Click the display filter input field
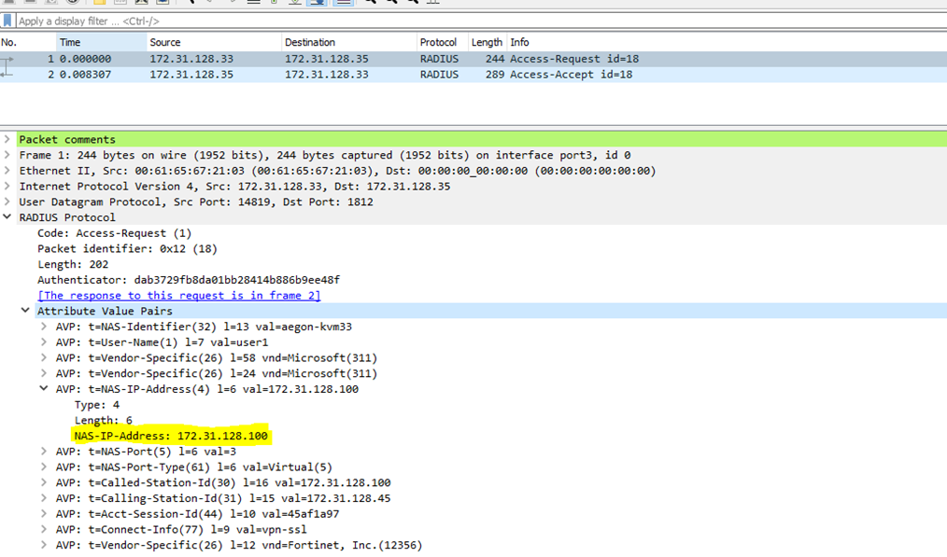Image resolution: width=947 pixels, height=557 pixels. coord(467,21)
